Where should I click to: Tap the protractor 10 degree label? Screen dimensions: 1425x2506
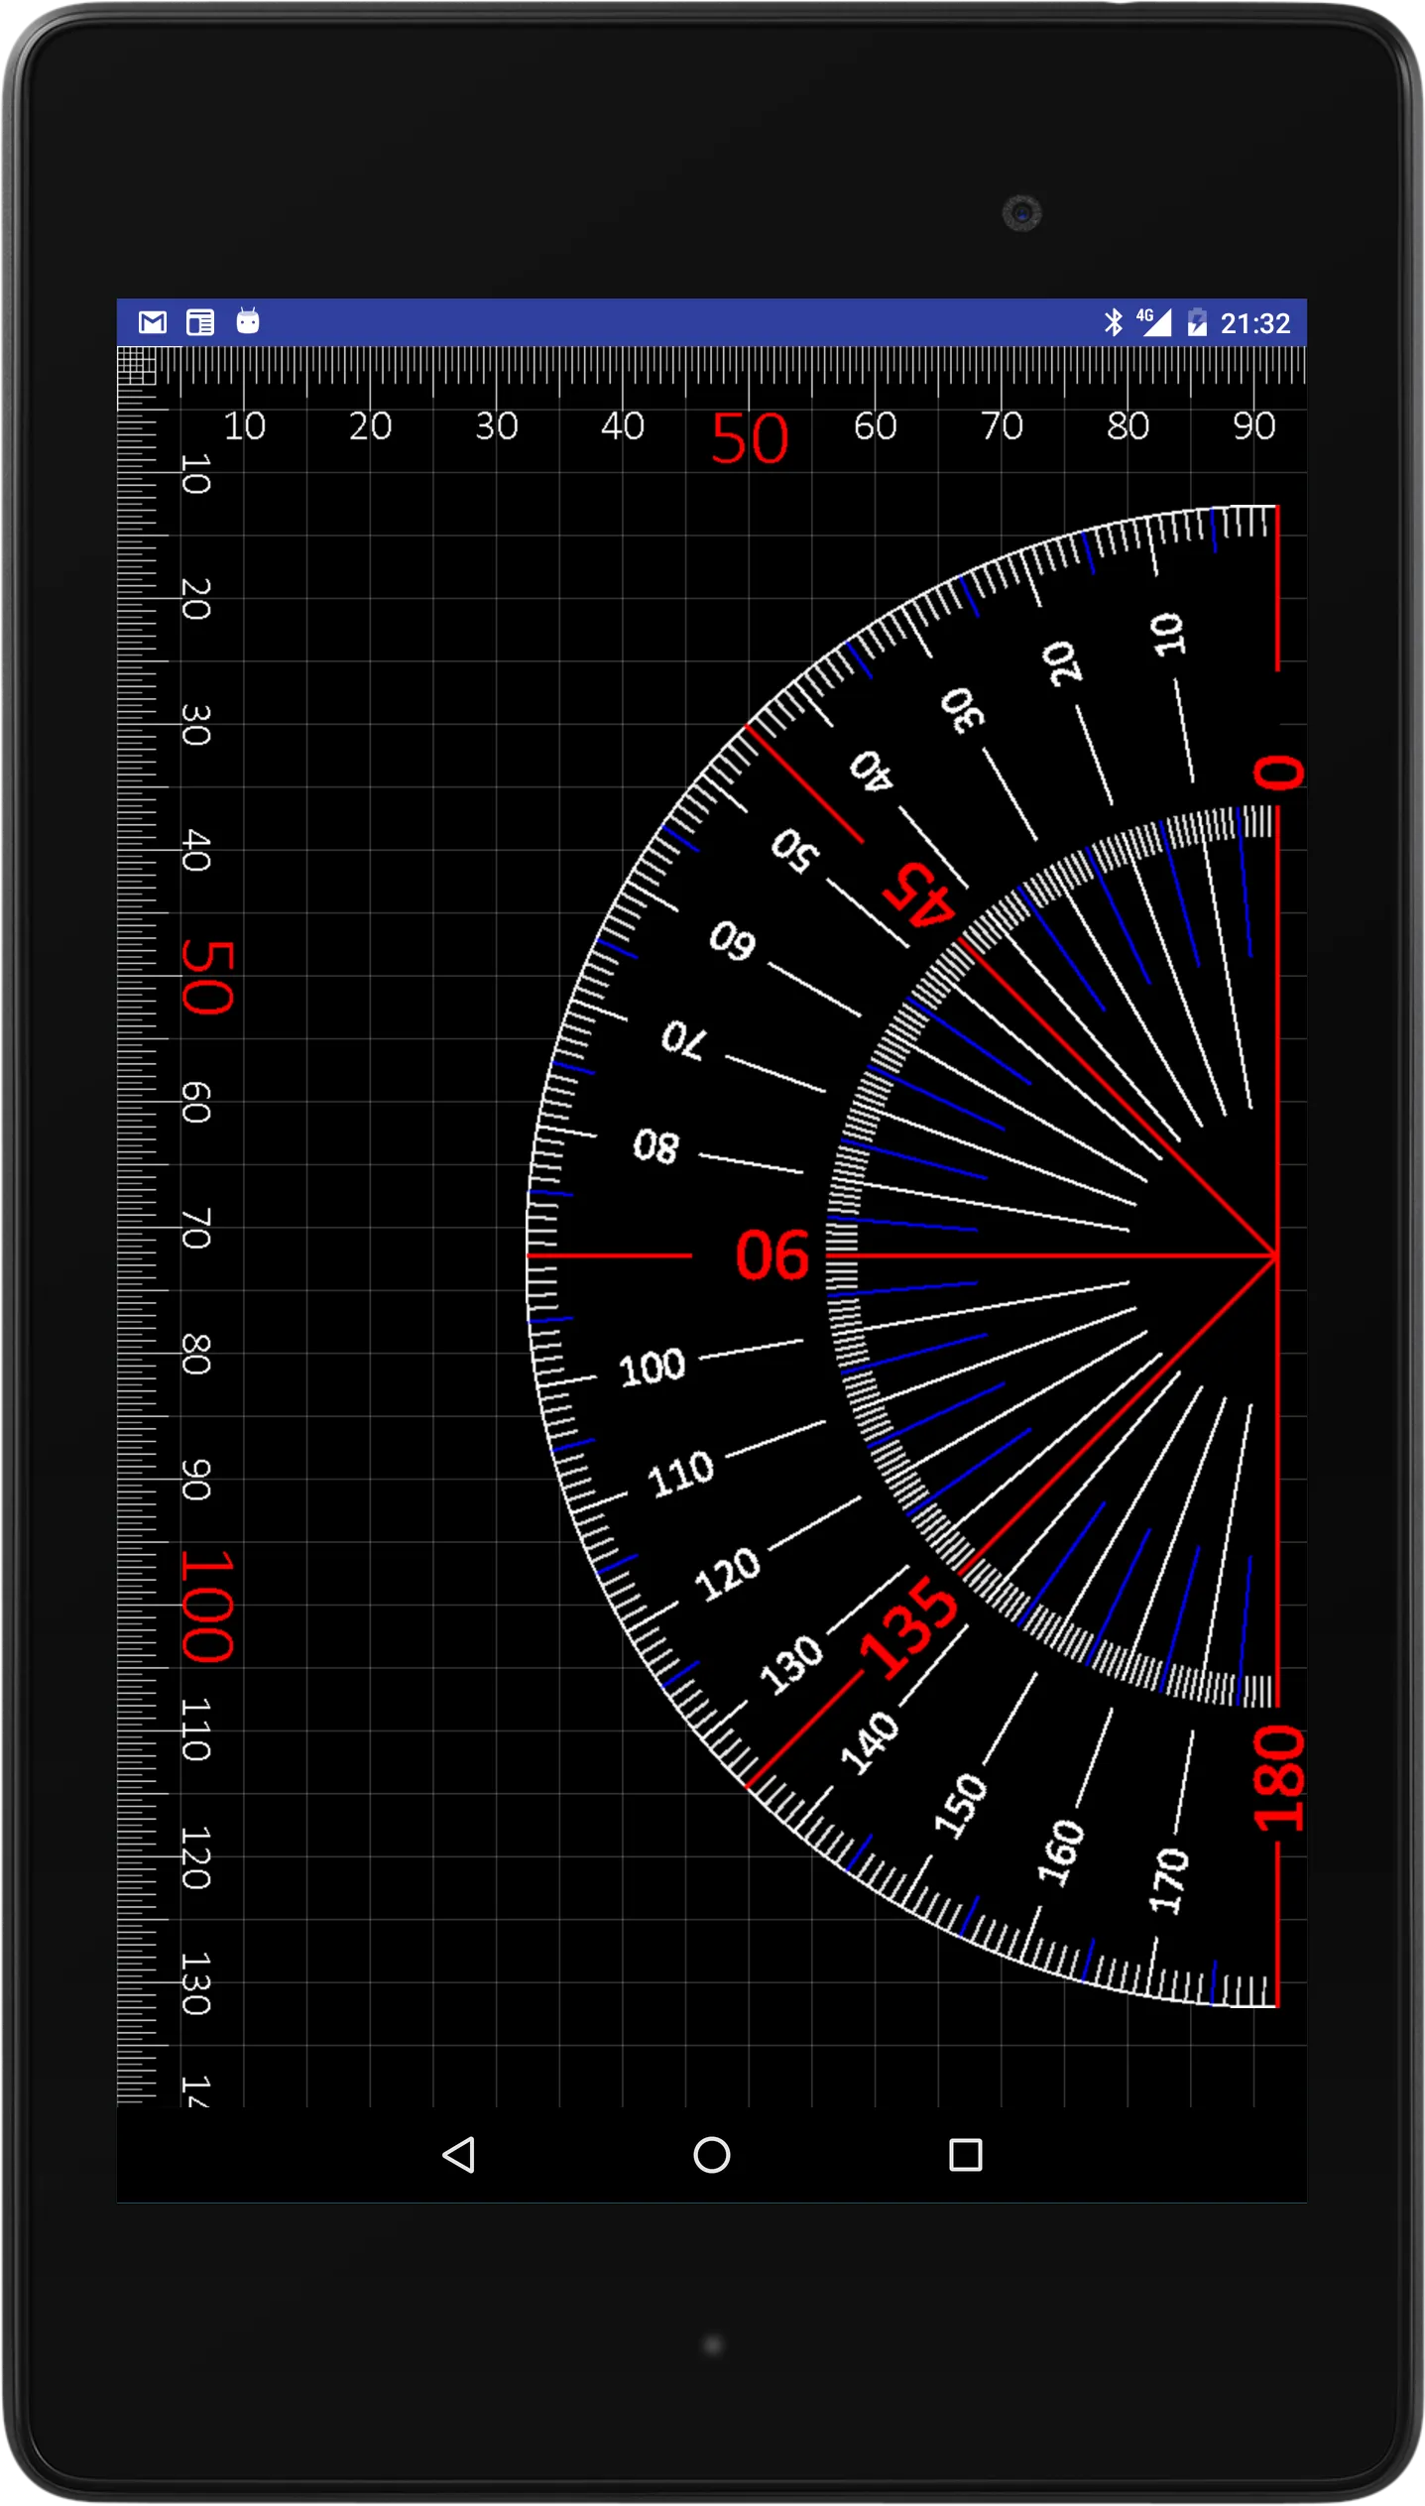coord(1169,634)
